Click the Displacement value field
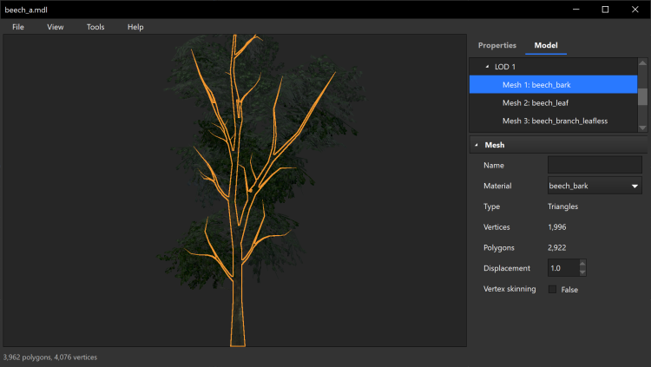Viewport: 651px width, 367px height. (x=562, y=268)
